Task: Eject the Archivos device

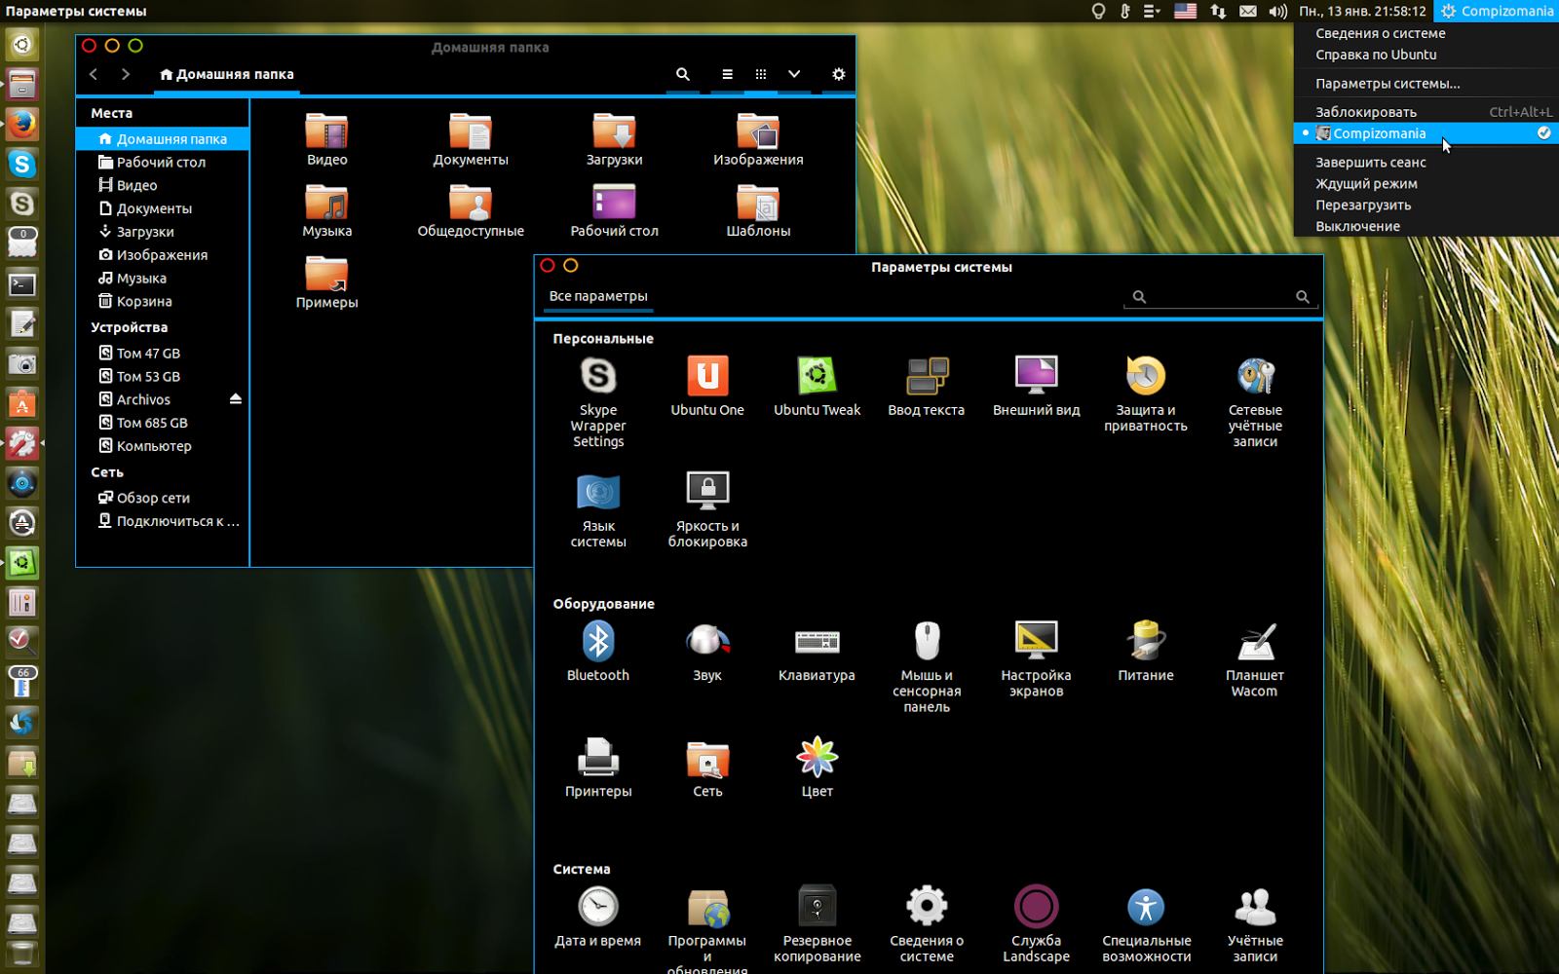Action: coord(235,399)
